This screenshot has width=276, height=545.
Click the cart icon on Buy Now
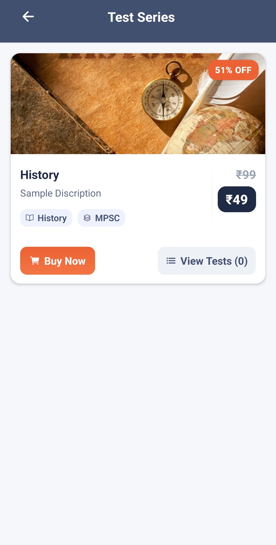point(35,261)
